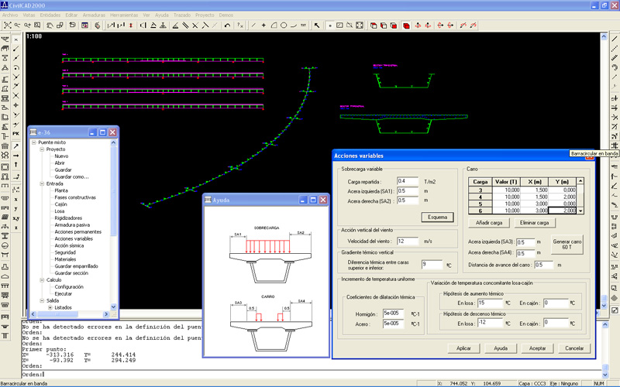Screen dimensions: 620x387
Task: Click the zoom extents icon in toolbar
Action: [6, 26]
